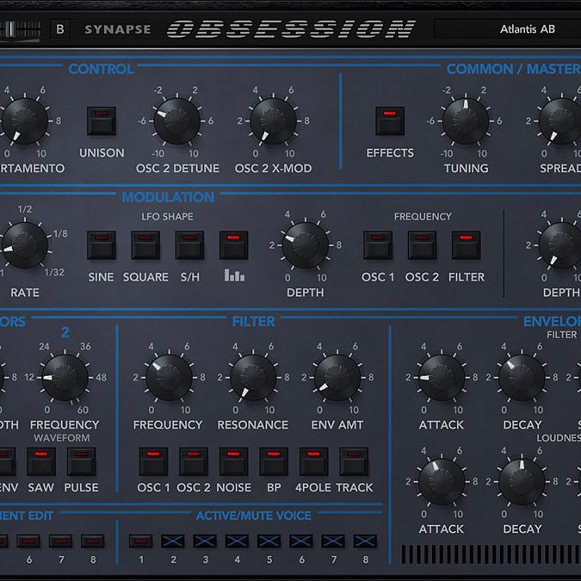Select edit button 8
This screenshot has height=581, width=581.
(x=93, y=541)
